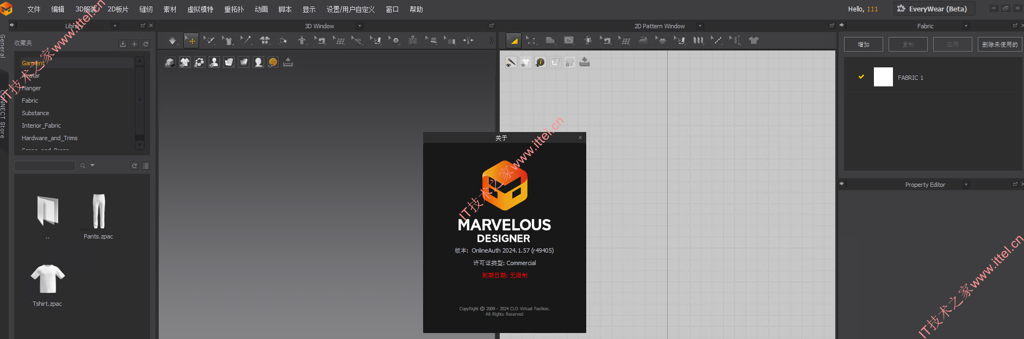
Task: Click the 3D window export snapshot icon
Action: coord(288,62)
